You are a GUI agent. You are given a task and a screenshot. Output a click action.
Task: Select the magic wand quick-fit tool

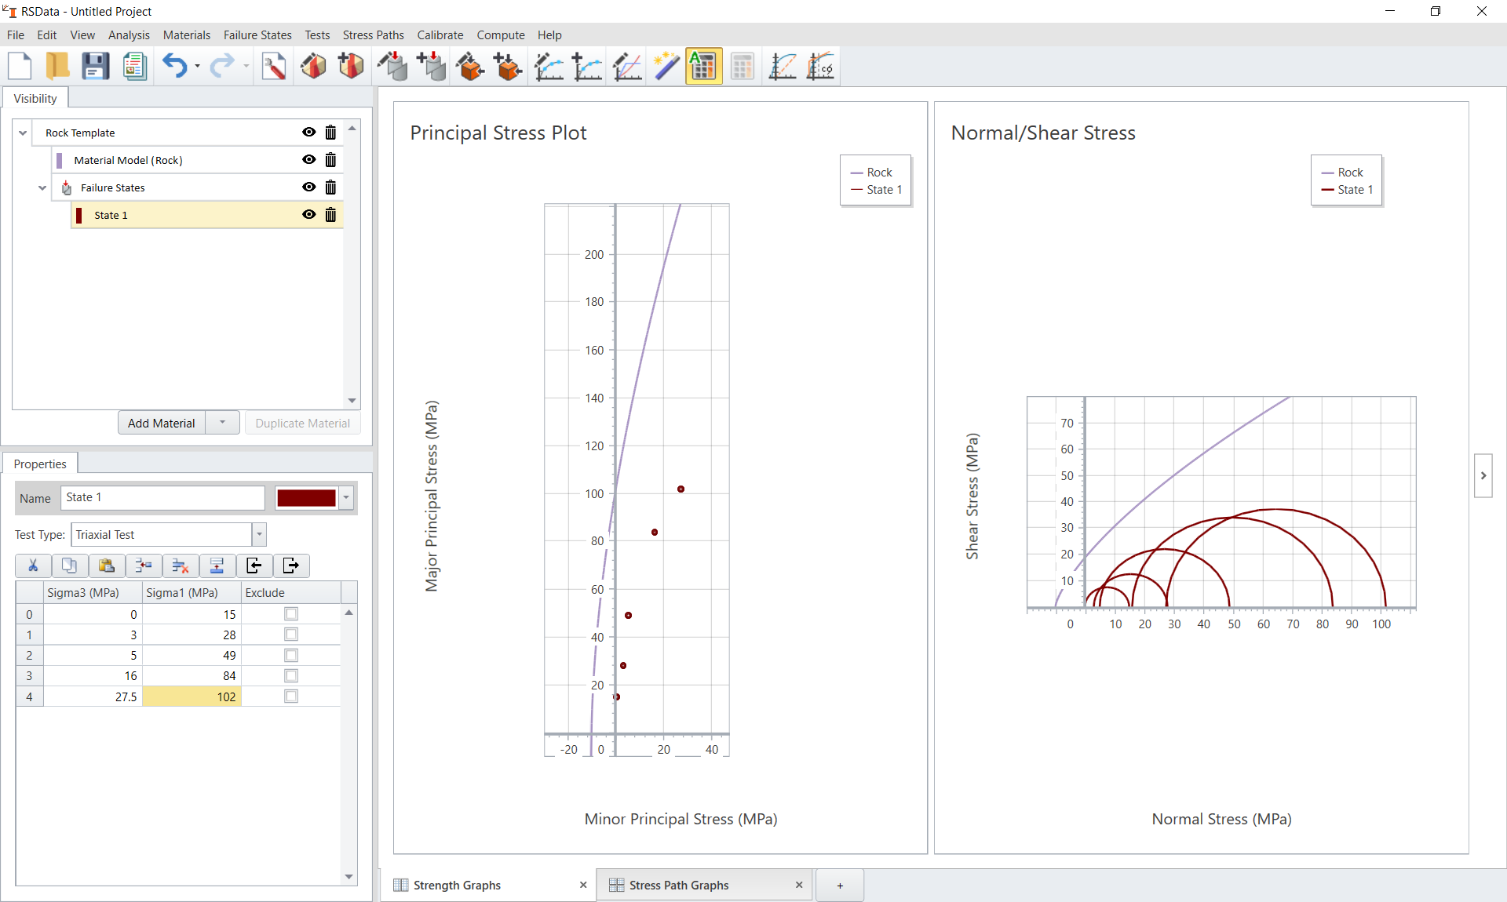(666, 66)
